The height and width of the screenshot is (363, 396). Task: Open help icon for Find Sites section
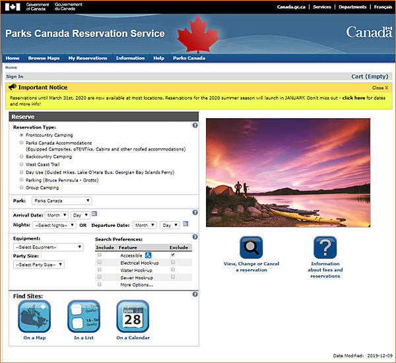[x=195, y=294]
